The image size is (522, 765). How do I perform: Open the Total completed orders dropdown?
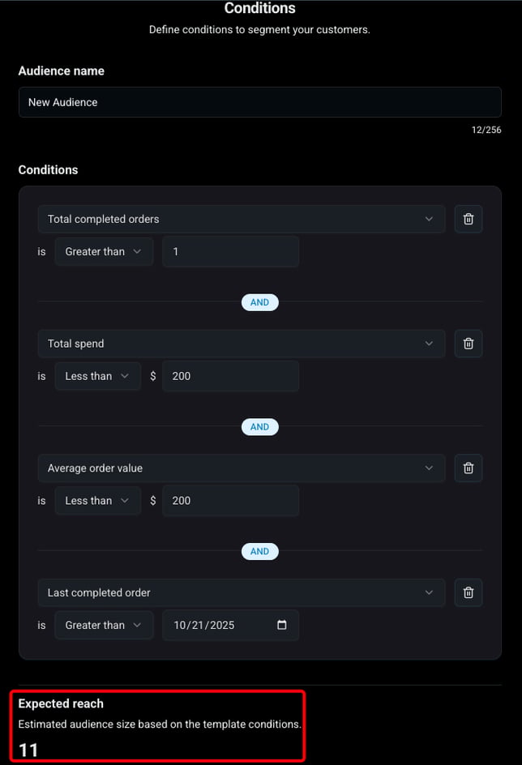coord(241,219)
